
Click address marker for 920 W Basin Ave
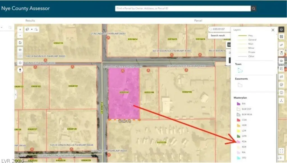point(172,55)
